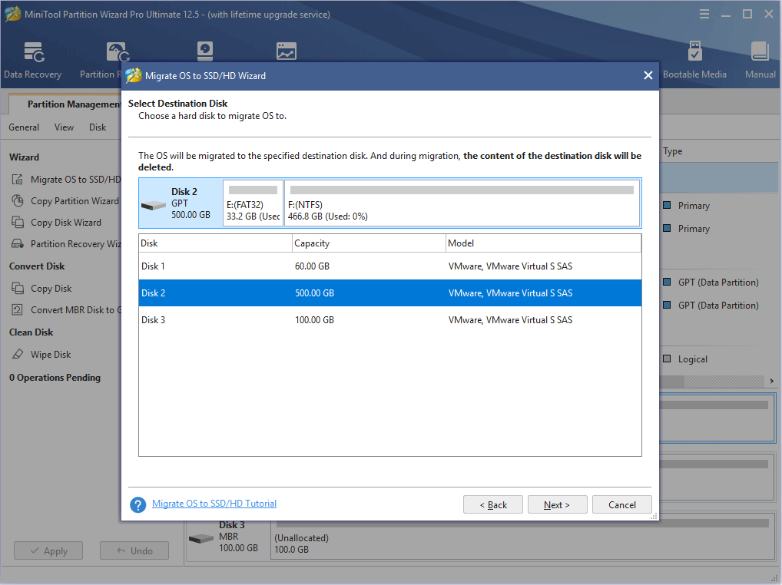The width and height of the screenshot is (782, 585).
Task: Open the Partition Management tab
Action: click(x=73, y=104)
